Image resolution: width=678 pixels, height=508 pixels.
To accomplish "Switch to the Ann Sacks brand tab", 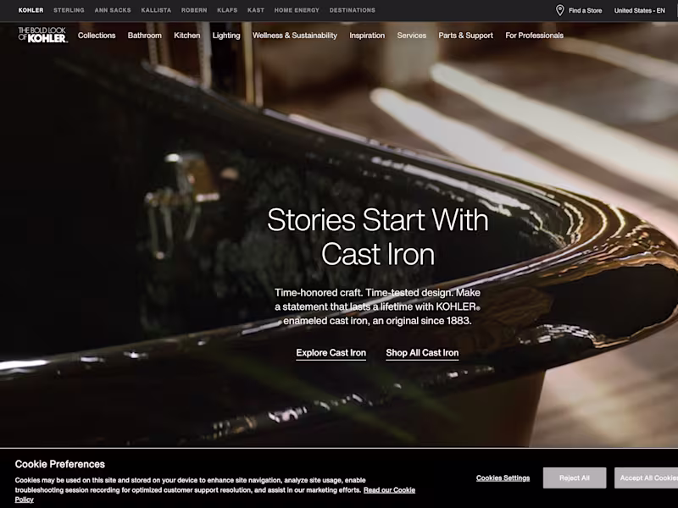I will click(113, 10).
